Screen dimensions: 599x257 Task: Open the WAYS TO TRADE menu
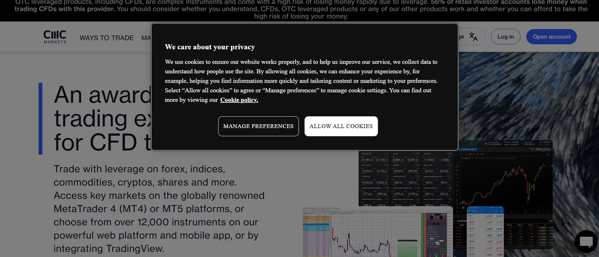coord(106,38)
